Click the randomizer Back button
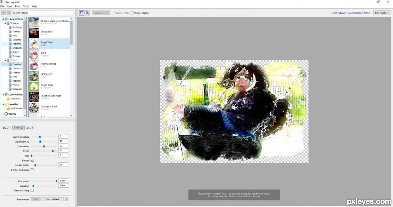This screenshot has height=207, width=393. [36, 199]
